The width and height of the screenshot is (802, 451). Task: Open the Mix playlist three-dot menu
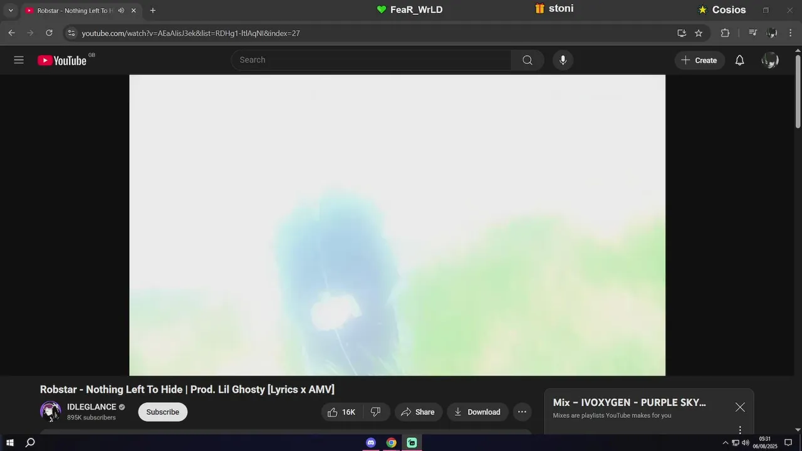(740, 430)
